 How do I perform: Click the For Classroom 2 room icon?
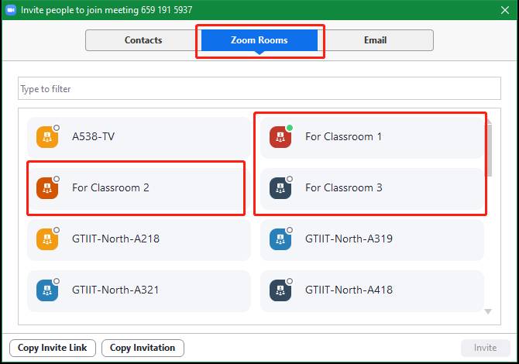tap(47, 188)
